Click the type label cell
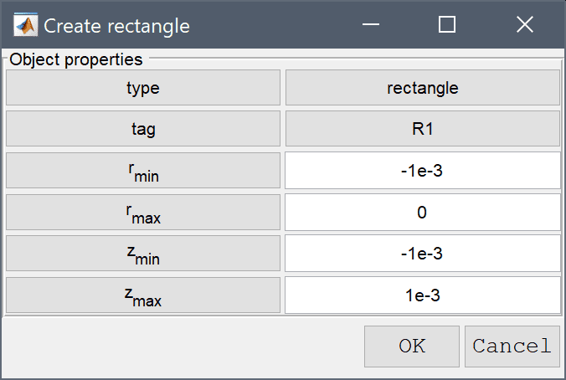566x380 pixels. [143, 88]
